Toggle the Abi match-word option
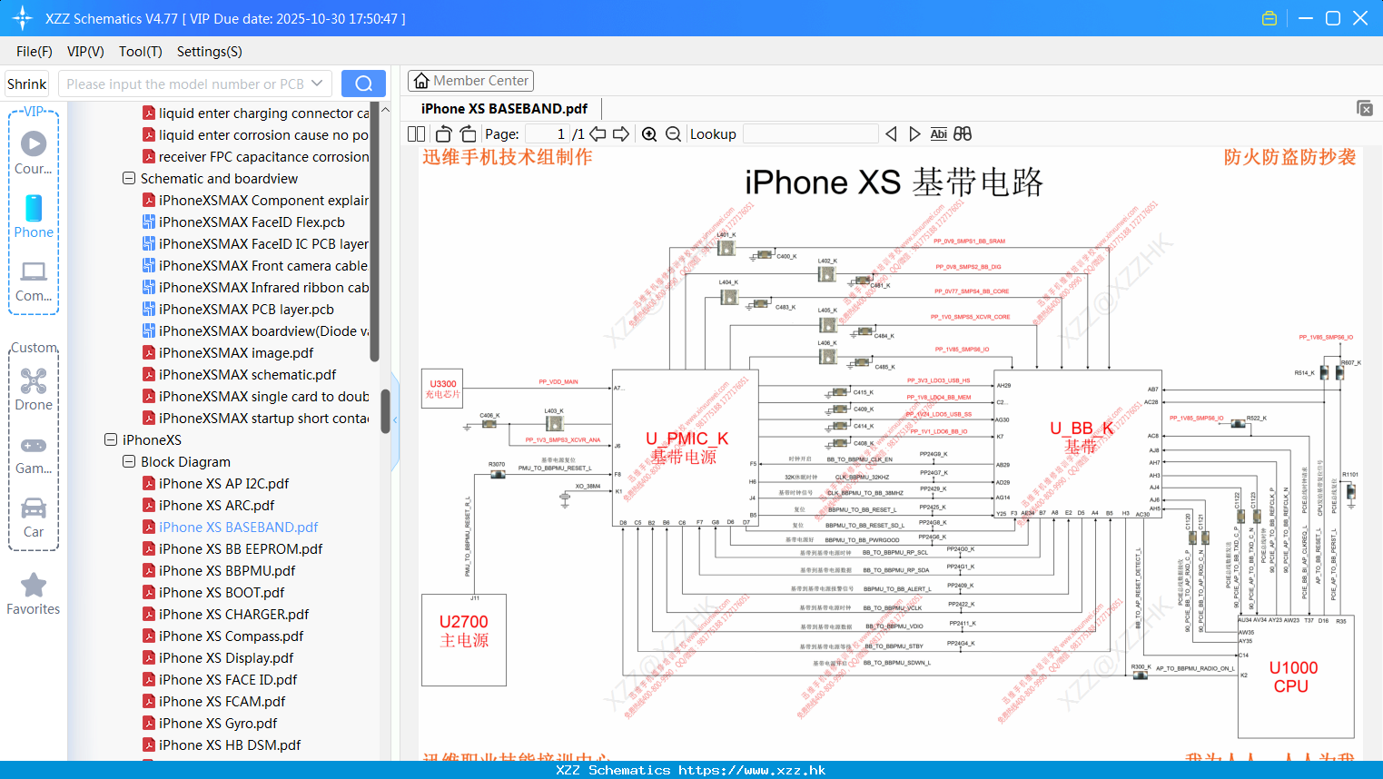This screenshot has height=779, width=1383. [938, 133]
